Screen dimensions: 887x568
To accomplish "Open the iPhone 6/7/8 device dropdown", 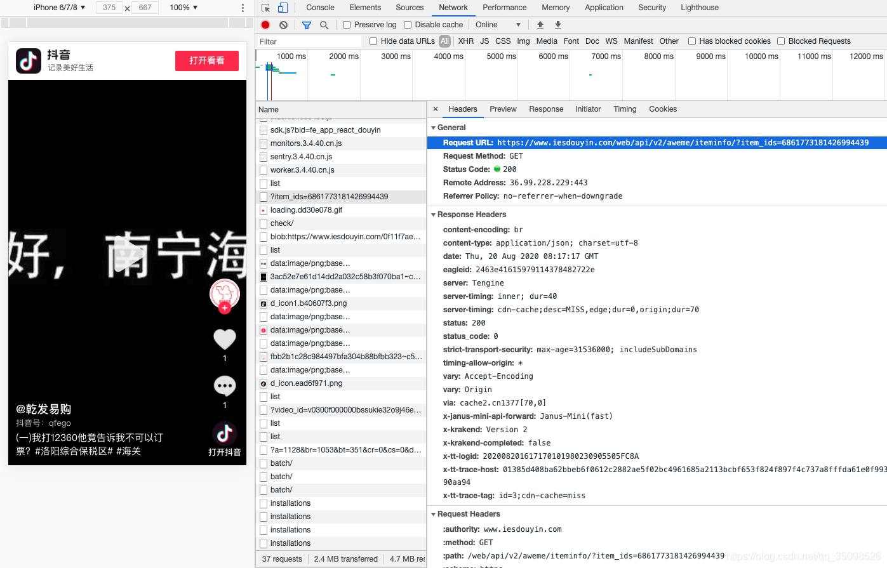I will tap(59, 8).
